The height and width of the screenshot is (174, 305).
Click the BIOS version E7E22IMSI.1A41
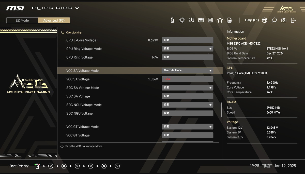click(277, 49)
